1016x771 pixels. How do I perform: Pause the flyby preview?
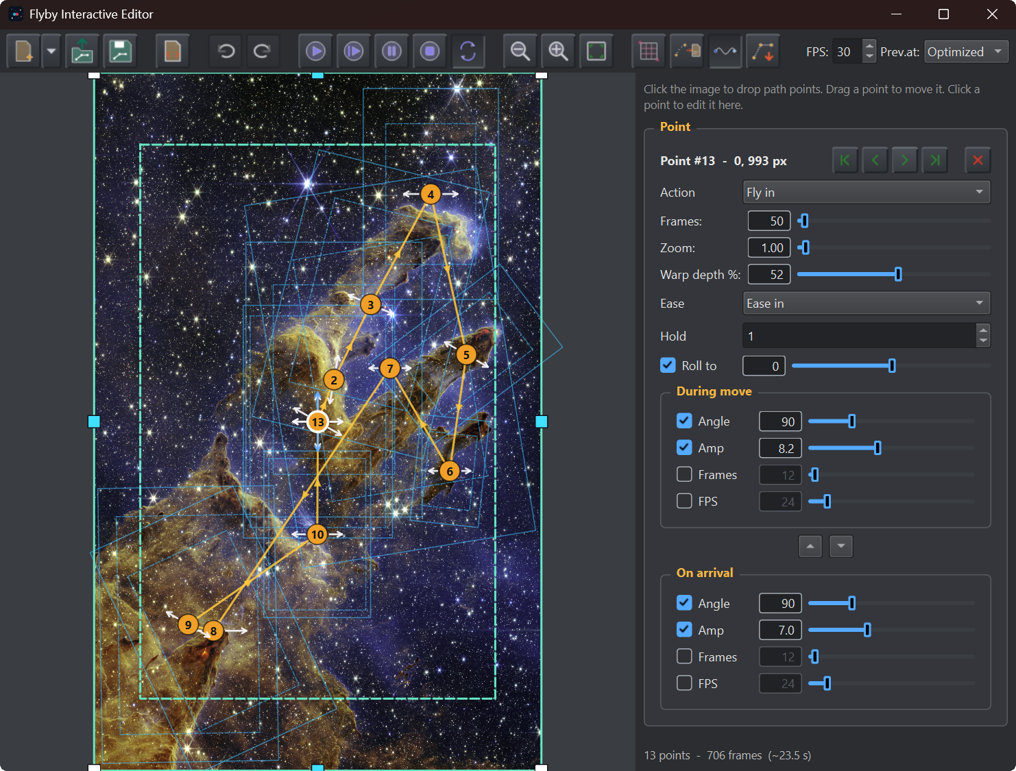391,51
